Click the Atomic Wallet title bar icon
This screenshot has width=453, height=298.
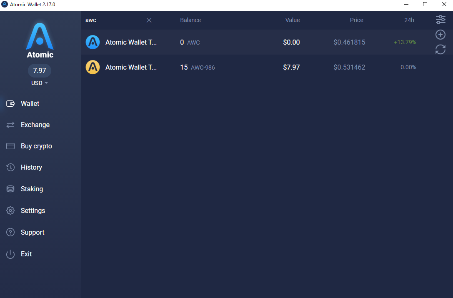5,4
